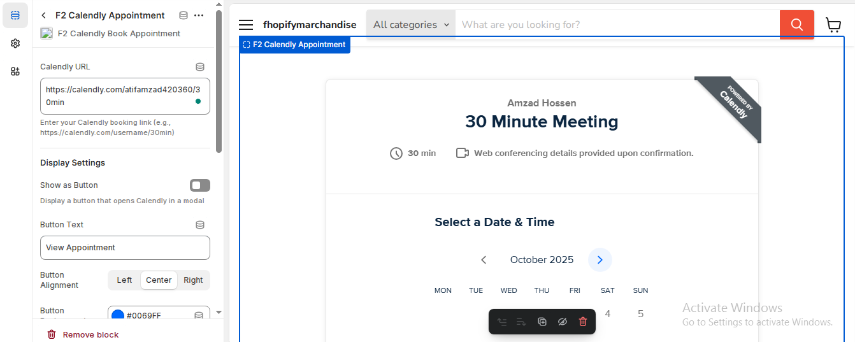Toggle the Show as Button switch
Image resolution: width=855 pixels, height=342 pixels.
coord(199,185)
